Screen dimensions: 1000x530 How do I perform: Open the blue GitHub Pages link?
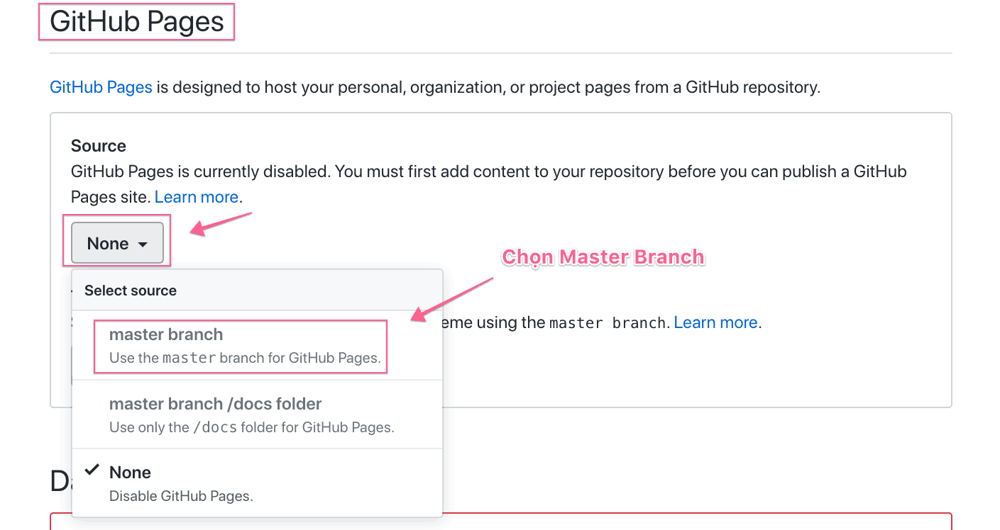(x=101, y=87)
